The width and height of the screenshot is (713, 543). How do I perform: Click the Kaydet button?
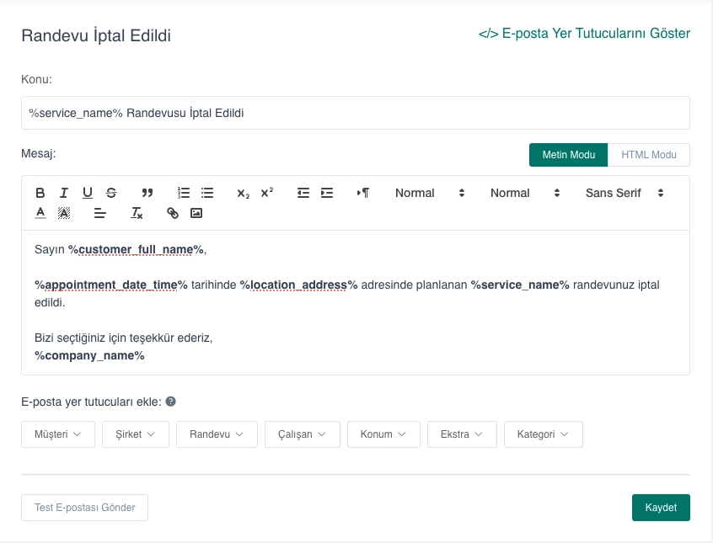[661, 508]
